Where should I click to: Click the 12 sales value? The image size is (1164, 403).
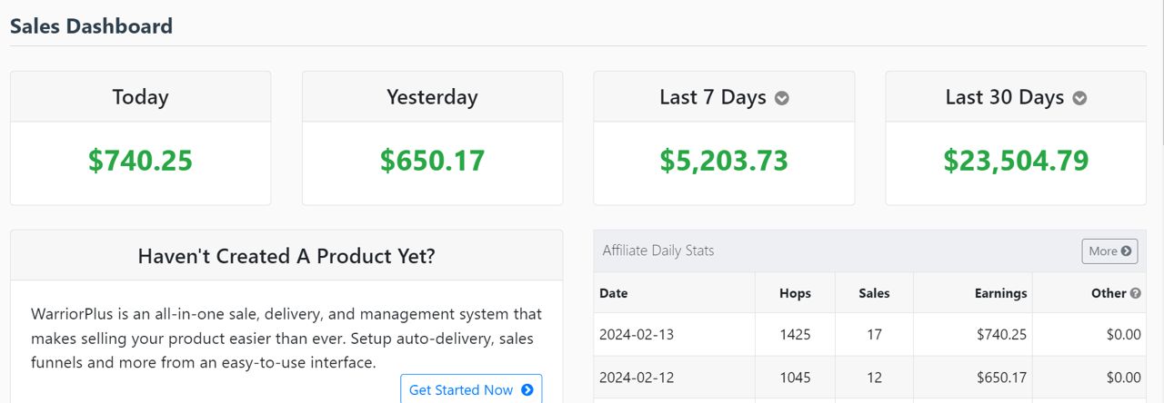click(x=874, y=377)
